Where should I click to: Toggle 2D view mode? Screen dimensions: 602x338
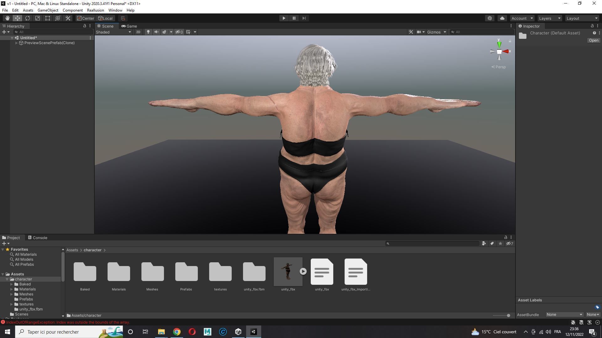click(x=138, y=32)
